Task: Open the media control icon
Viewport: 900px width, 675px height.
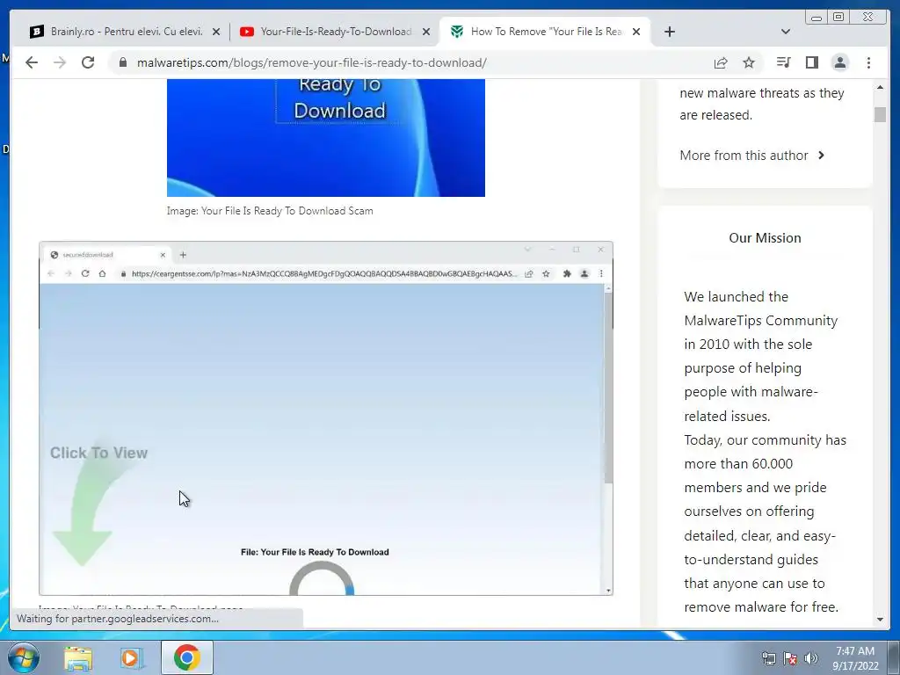Action: click(x=783, y=62)
